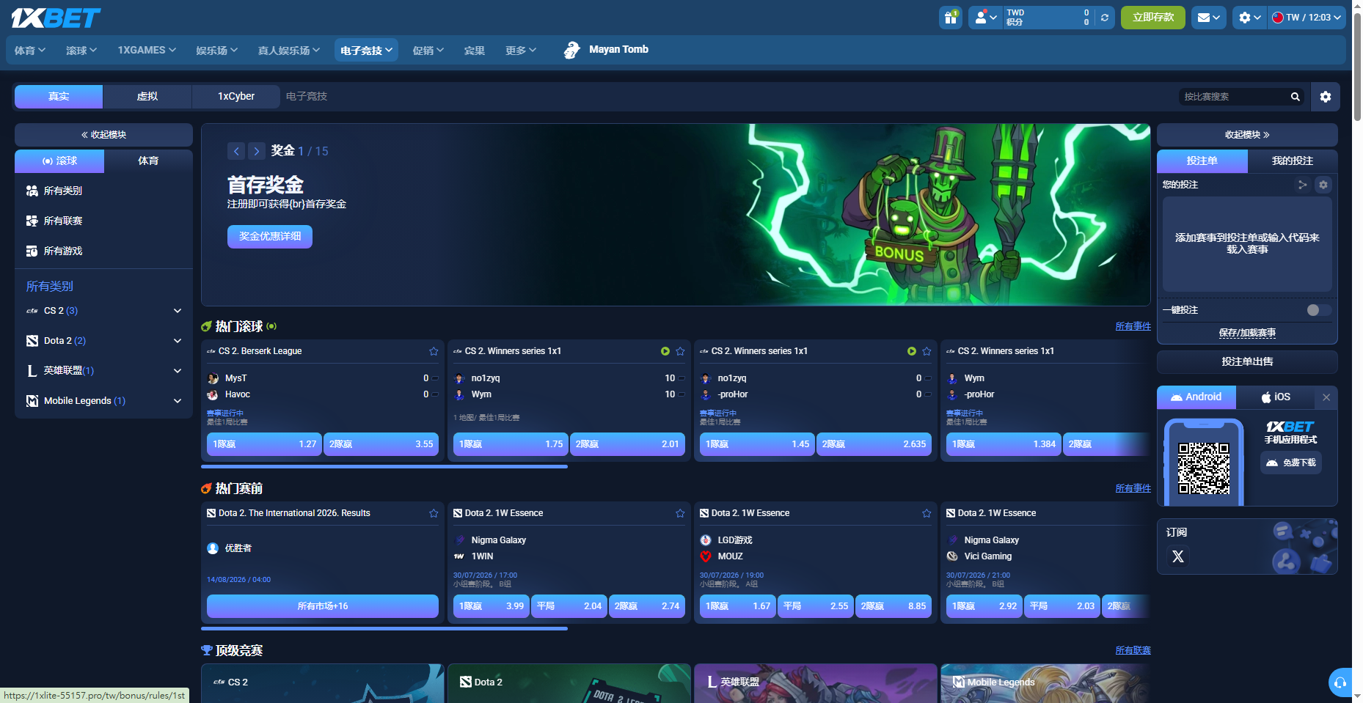
Task: Open the X (Twitter) subscription icon
Action: coord(1178,556)
